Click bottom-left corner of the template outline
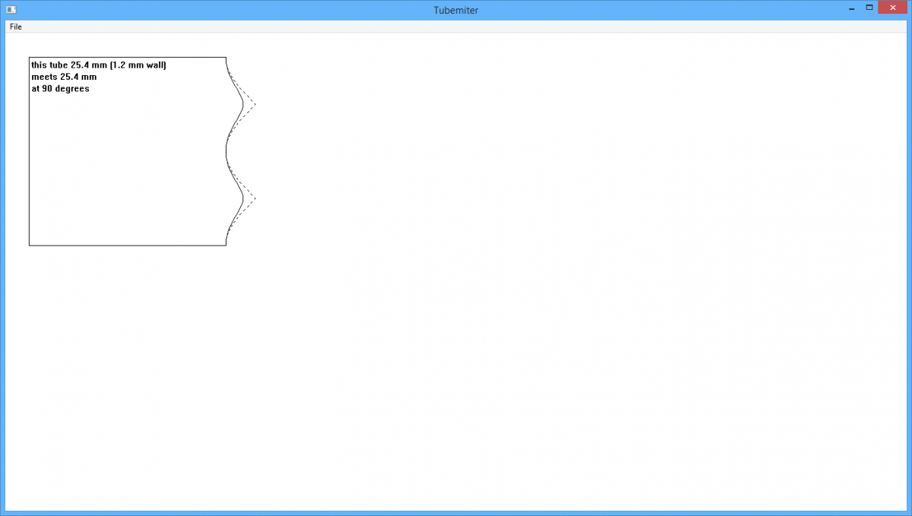Image resolution: width=912 pixels, height=516 pixels. point(30,245)
